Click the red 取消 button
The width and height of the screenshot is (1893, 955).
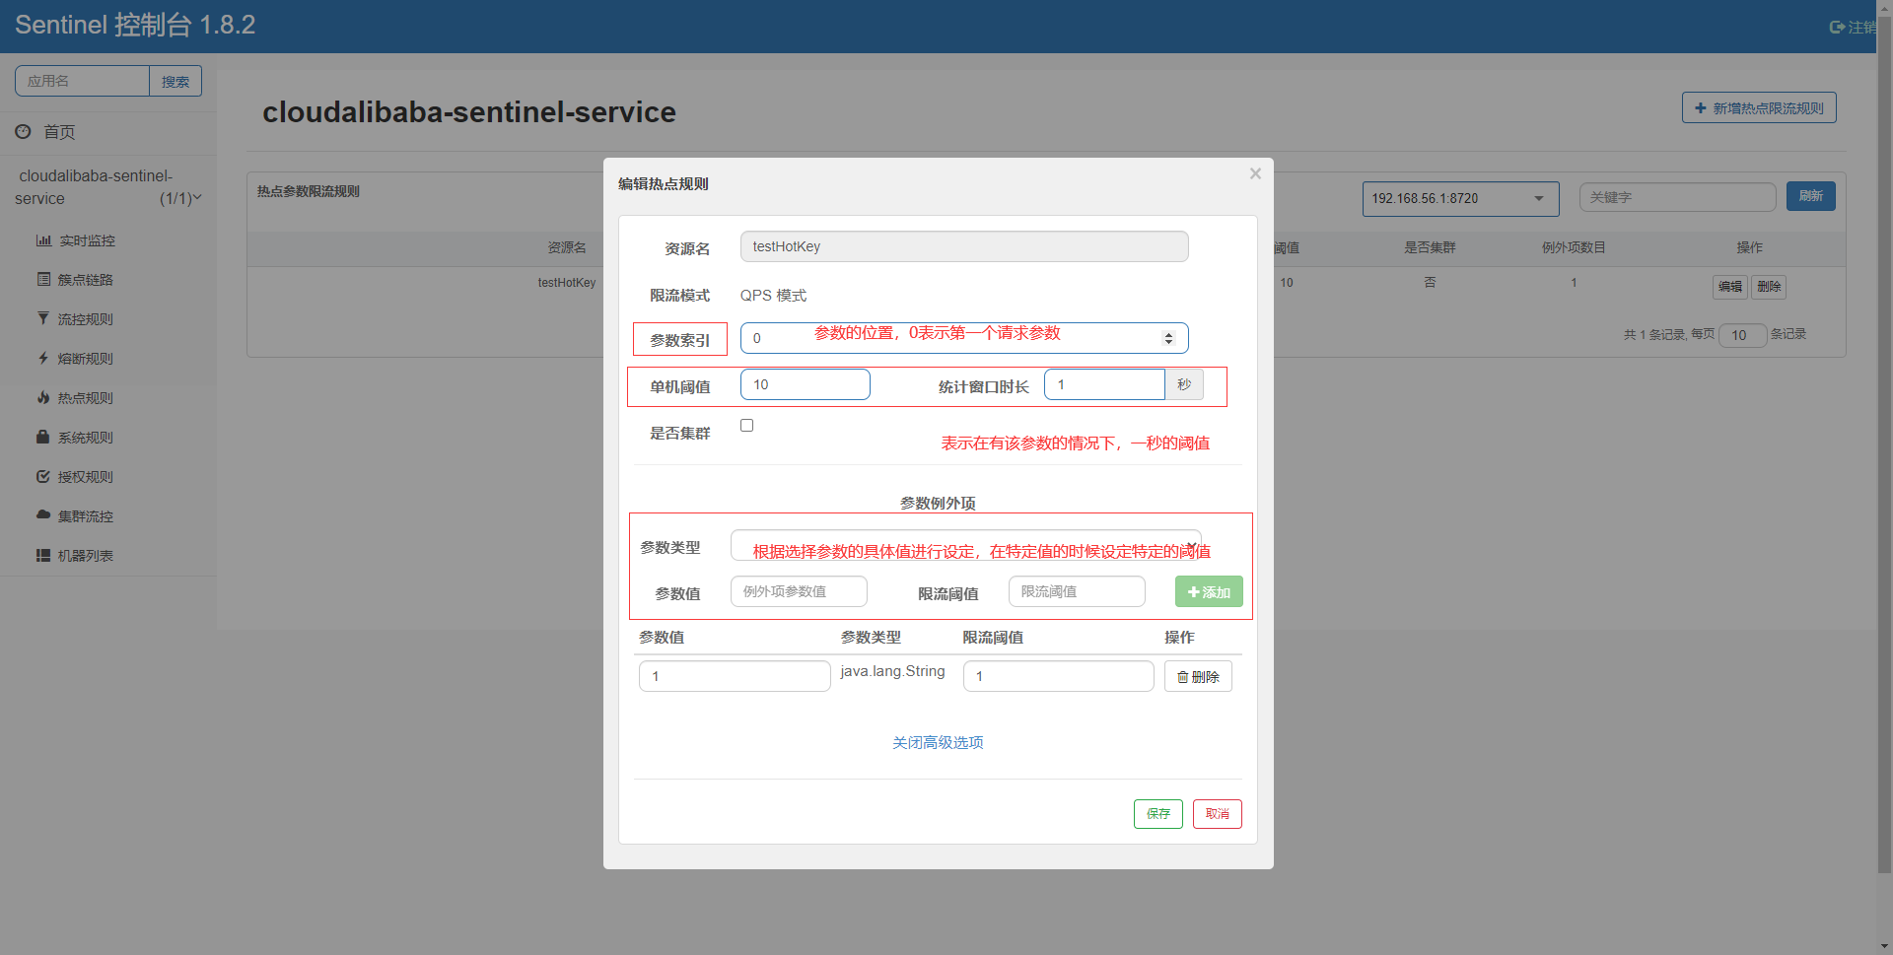[x=1218, y=814]
